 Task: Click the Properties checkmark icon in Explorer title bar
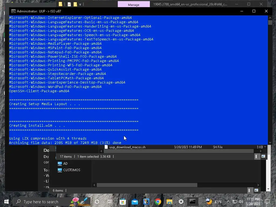tap(69, 4)
